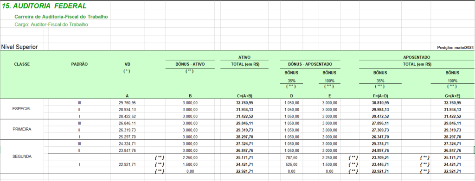Select the 'Cargo: Auditor-Fiscal do Trabalho' cell

tap(51, 25)
